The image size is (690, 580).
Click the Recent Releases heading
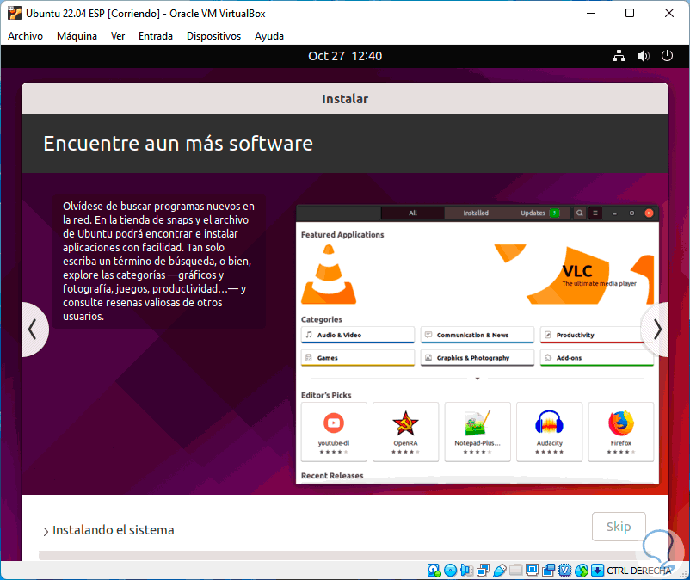coord(332,476)
